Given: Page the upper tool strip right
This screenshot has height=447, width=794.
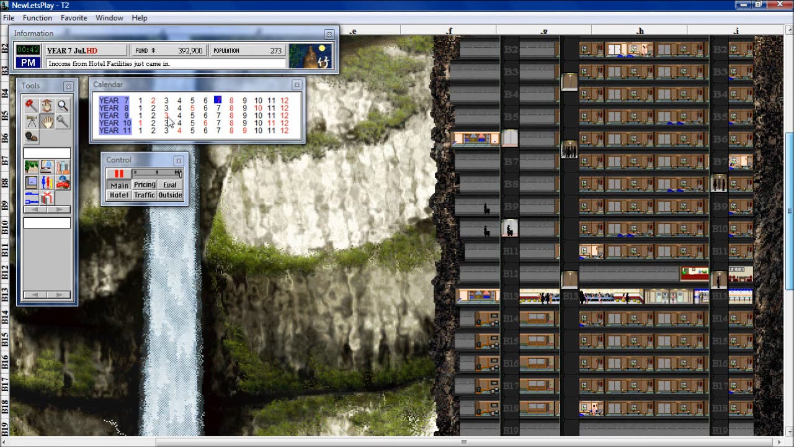Looking at the screenshot, I should coord(59,209).
